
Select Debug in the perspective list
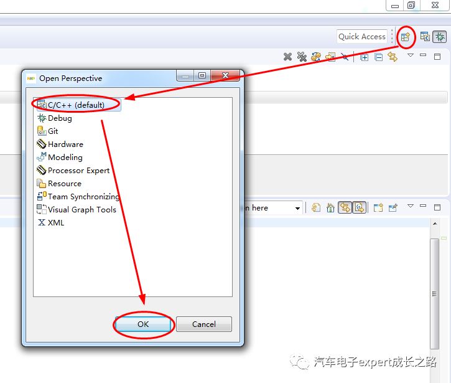55,118
